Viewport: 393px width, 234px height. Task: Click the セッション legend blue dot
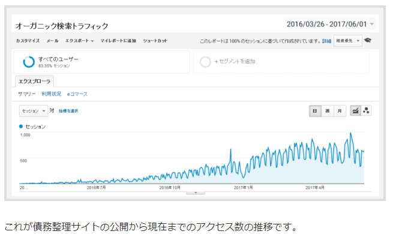click(x=21, y=127)
